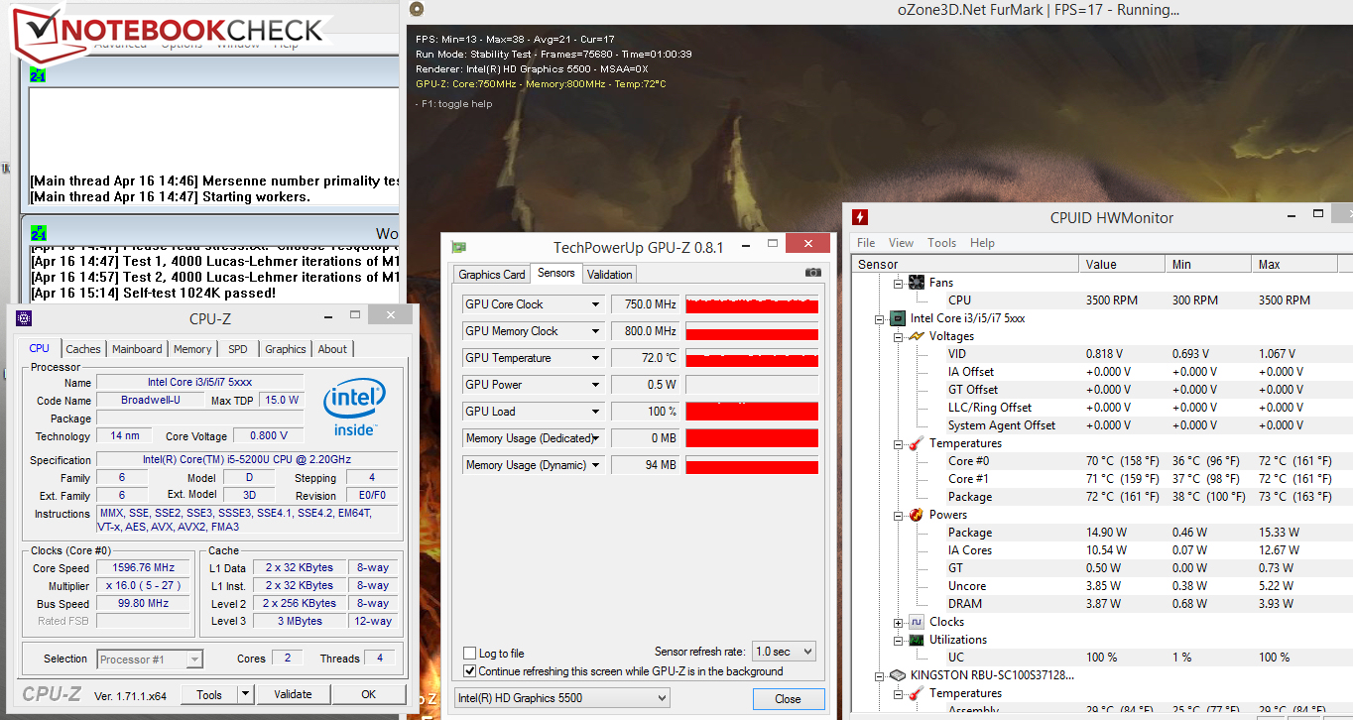1353x720 pixels.
Task: Collapse the Utilizations node
Action: pyautogui.click(x=898, y=640)
